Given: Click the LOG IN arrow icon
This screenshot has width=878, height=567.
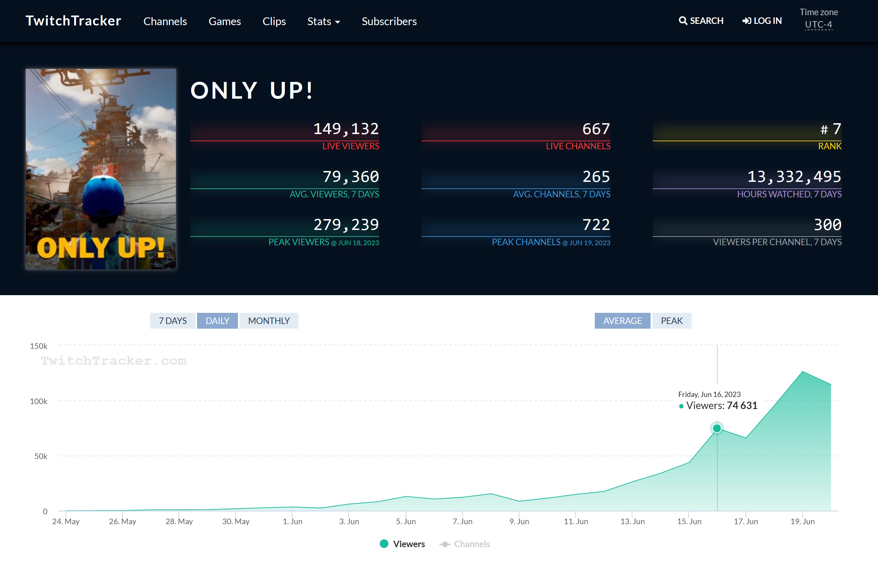Looking at the screenshot, I should (x=747, y=20).
